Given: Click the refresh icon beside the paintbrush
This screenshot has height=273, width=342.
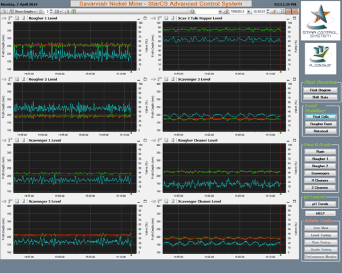Looking at the screenshot, I should 282,11.
